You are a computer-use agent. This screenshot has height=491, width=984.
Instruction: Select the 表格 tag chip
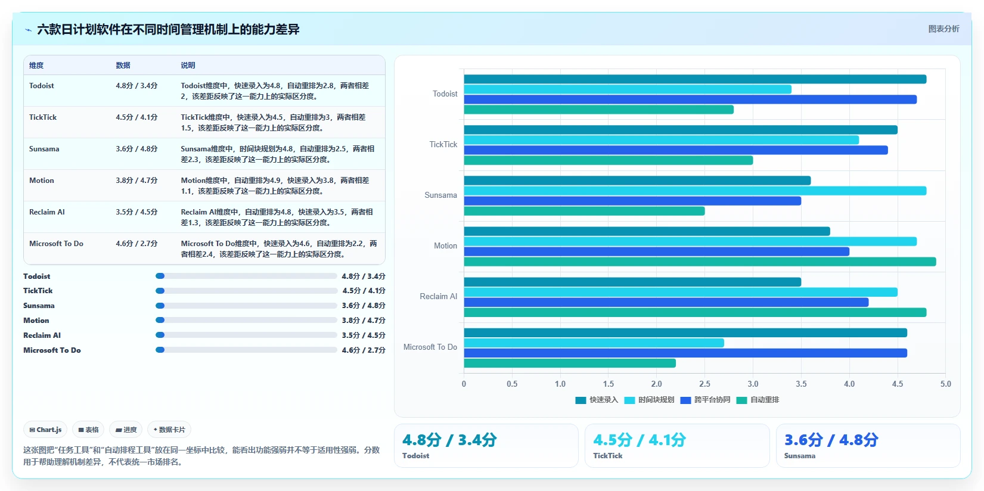coord(88,430)
